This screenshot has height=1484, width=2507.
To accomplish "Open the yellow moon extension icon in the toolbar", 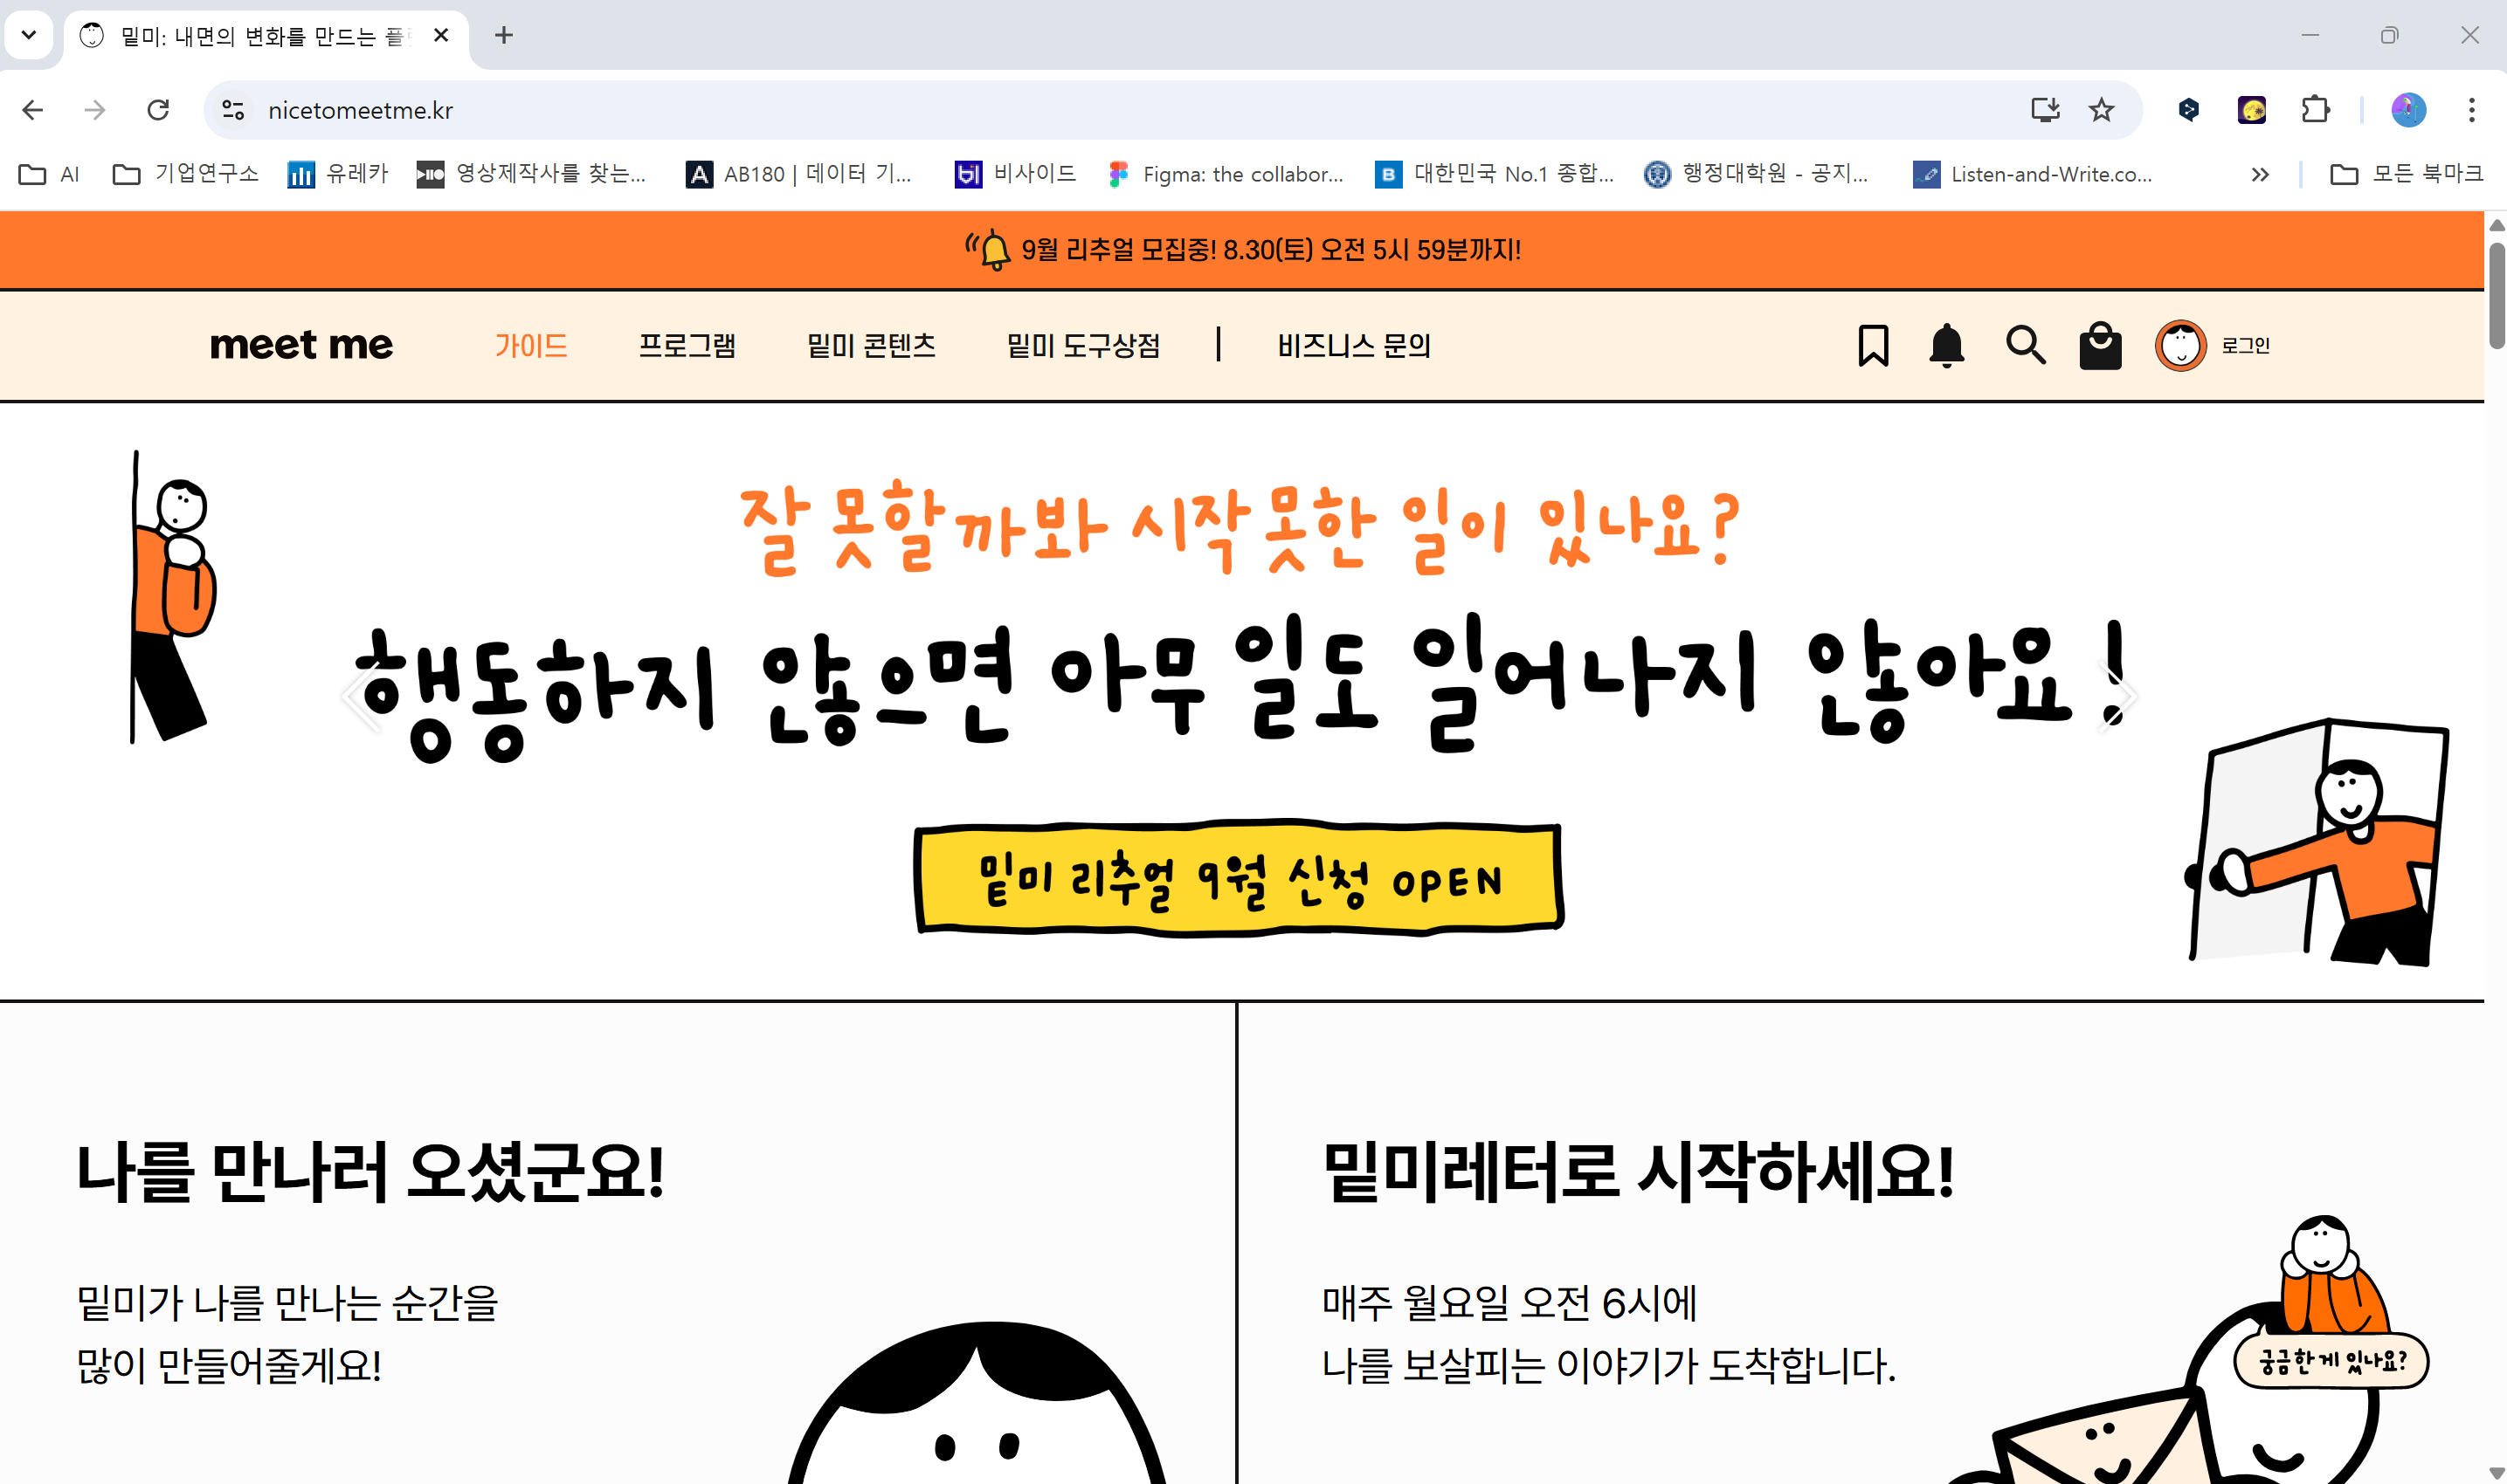I will (2252, 110).
